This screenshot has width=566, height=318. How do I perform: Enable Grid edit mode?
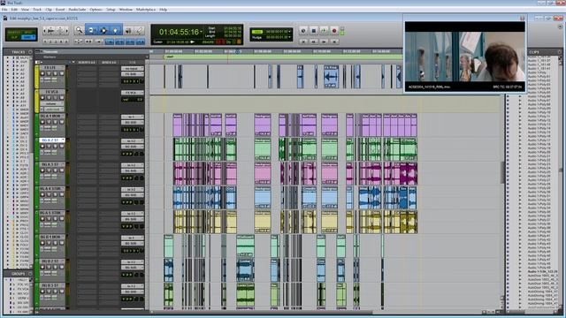coord(28,37)
